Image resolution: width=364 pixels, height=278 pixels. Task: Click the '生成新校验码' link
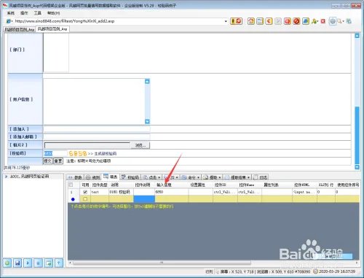[x=105, y=153]
